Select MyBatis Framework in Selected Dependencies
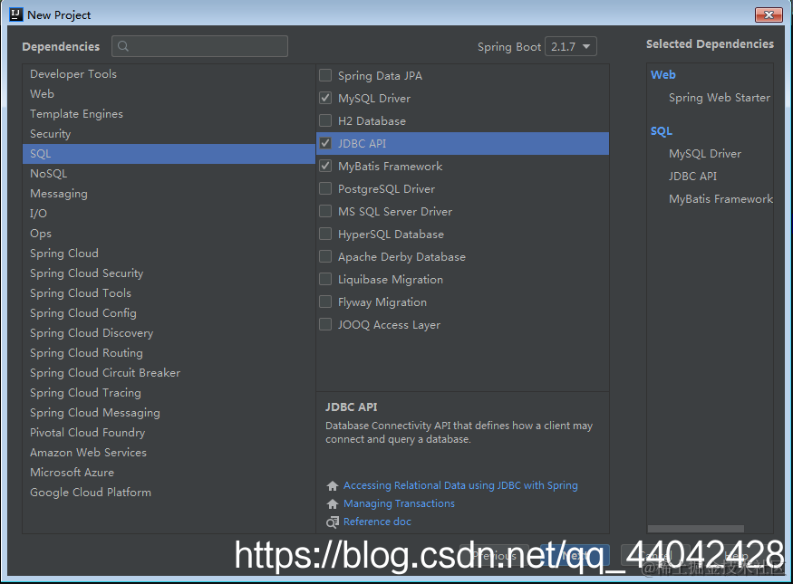793x584 pixels. tap(720, 199)
